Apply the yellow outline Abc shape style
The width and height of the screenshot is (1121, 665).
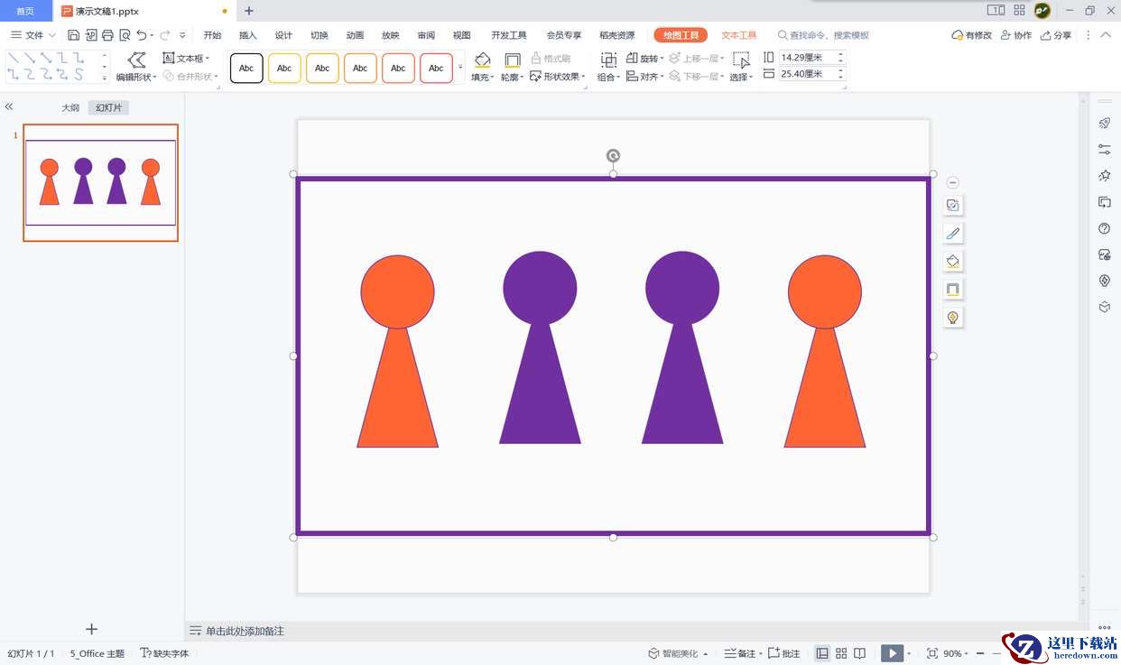click(284, 68)
